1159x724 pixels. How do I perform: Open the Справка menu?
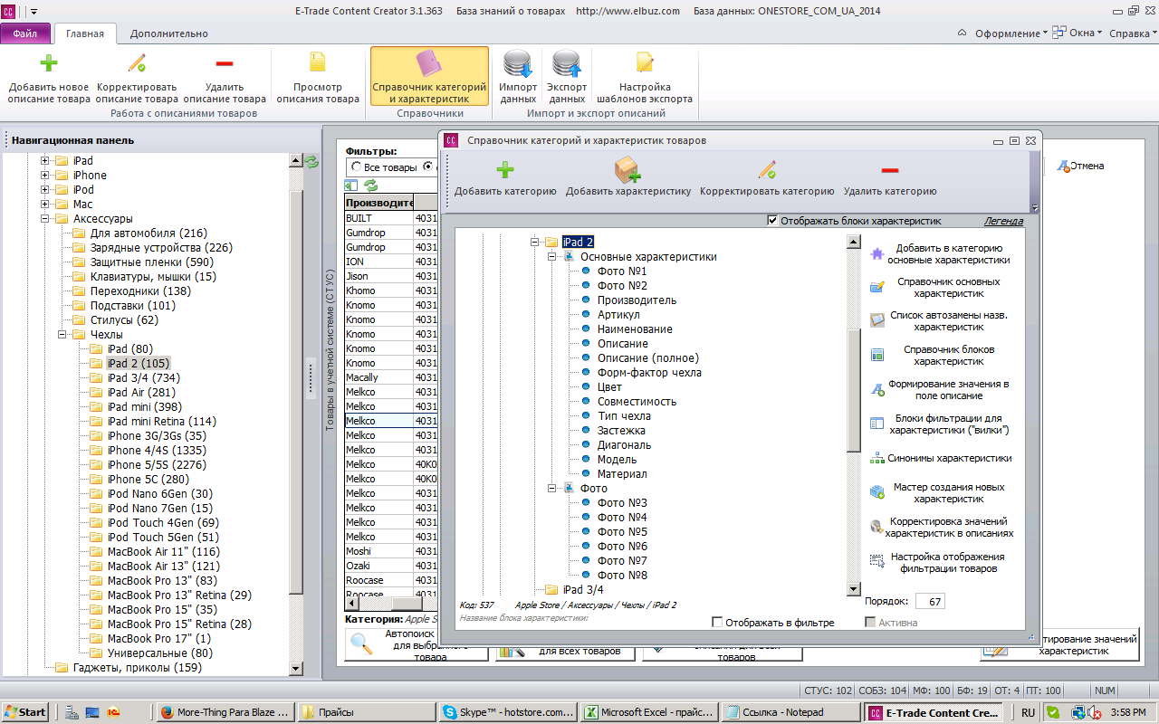[1133, 33]
